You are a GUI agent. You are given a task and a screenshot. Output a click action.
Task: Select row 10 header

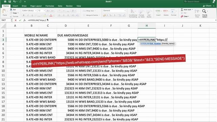(3, 71)
